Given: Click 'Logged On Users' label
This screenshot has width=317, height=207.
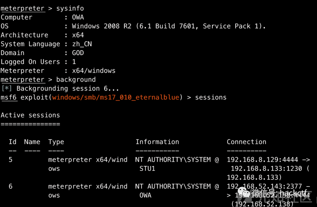Looking at the screenshot, I should tap(30, 62).
